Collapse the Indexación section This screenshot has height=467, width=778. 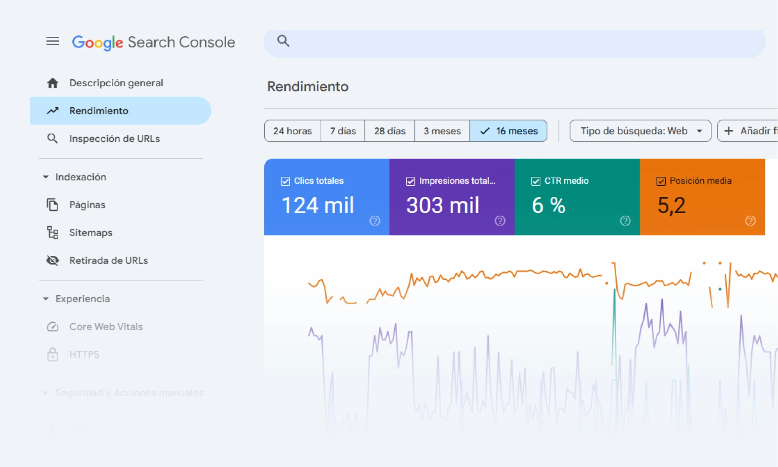pos(46,177)
